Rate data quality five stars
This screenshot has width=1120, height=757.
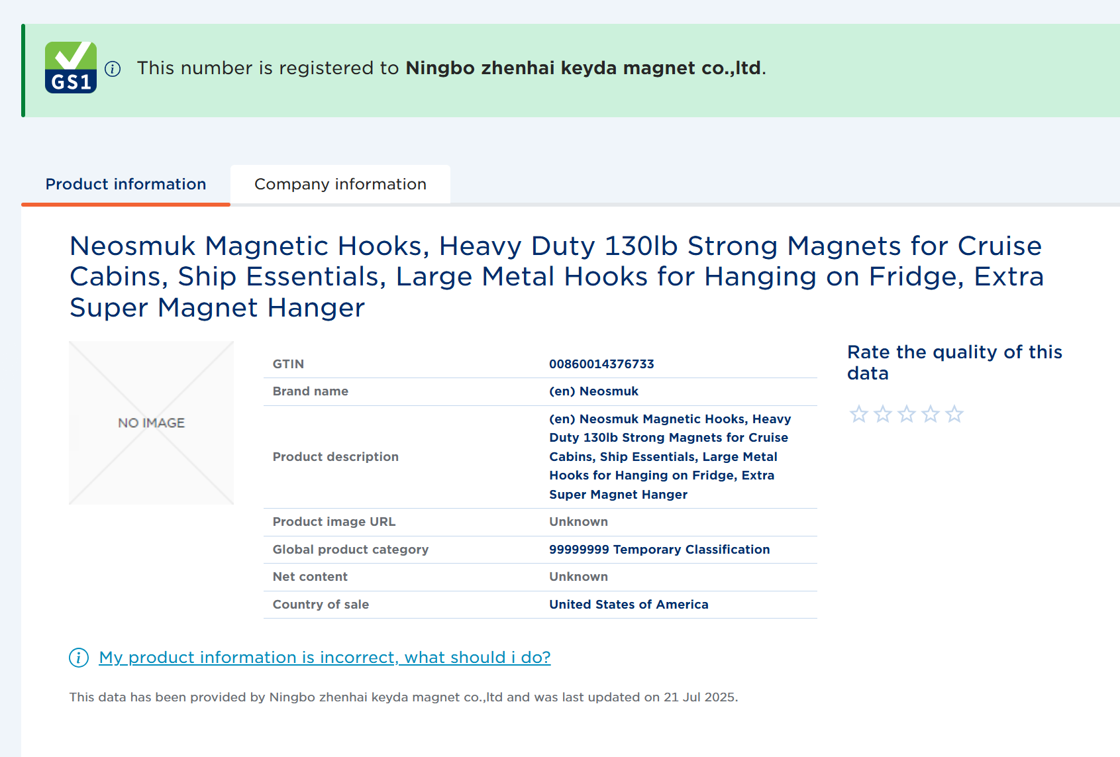[954, 414]
